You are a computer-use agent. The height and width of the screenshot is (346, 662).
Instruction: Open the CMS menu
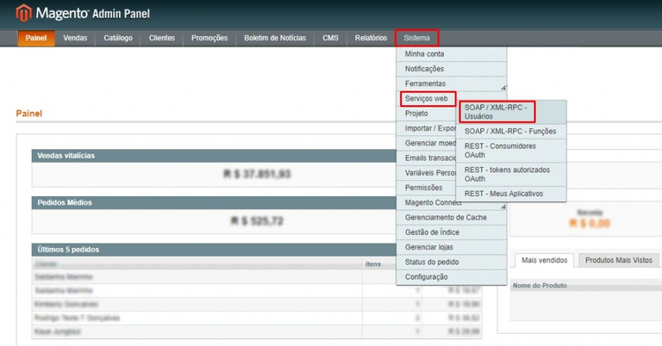point(331,38)
